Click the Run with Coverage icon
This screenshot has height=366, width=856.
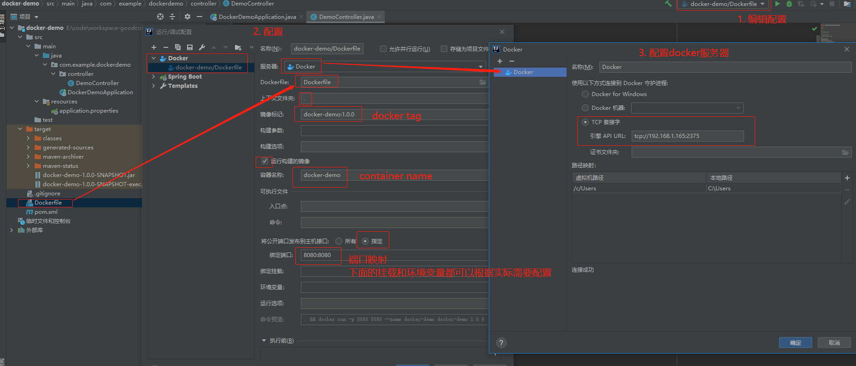(801, 4)
